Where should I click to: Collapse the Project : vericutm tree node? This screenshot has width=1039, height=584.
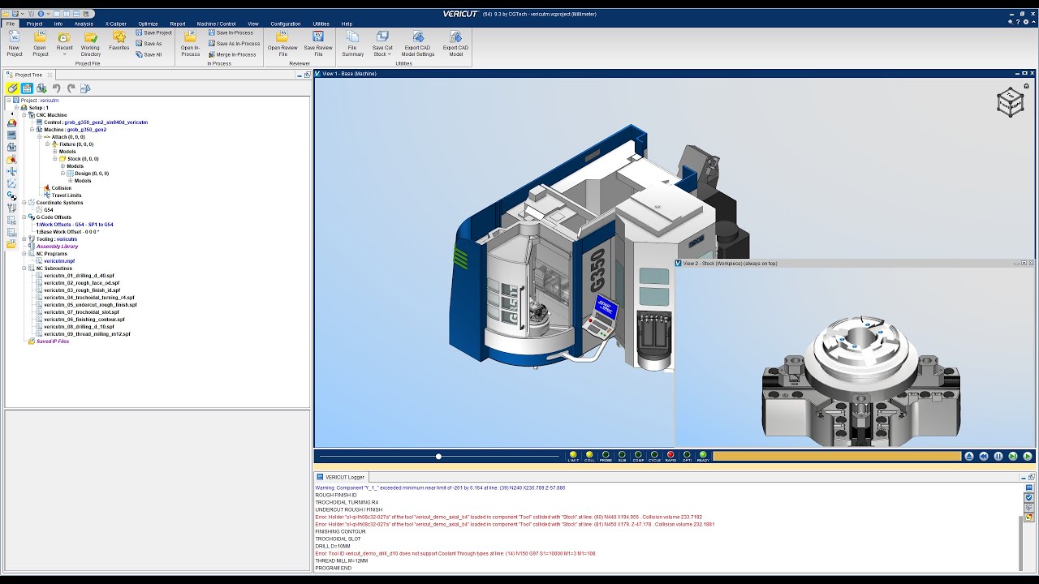pos(9,101)
